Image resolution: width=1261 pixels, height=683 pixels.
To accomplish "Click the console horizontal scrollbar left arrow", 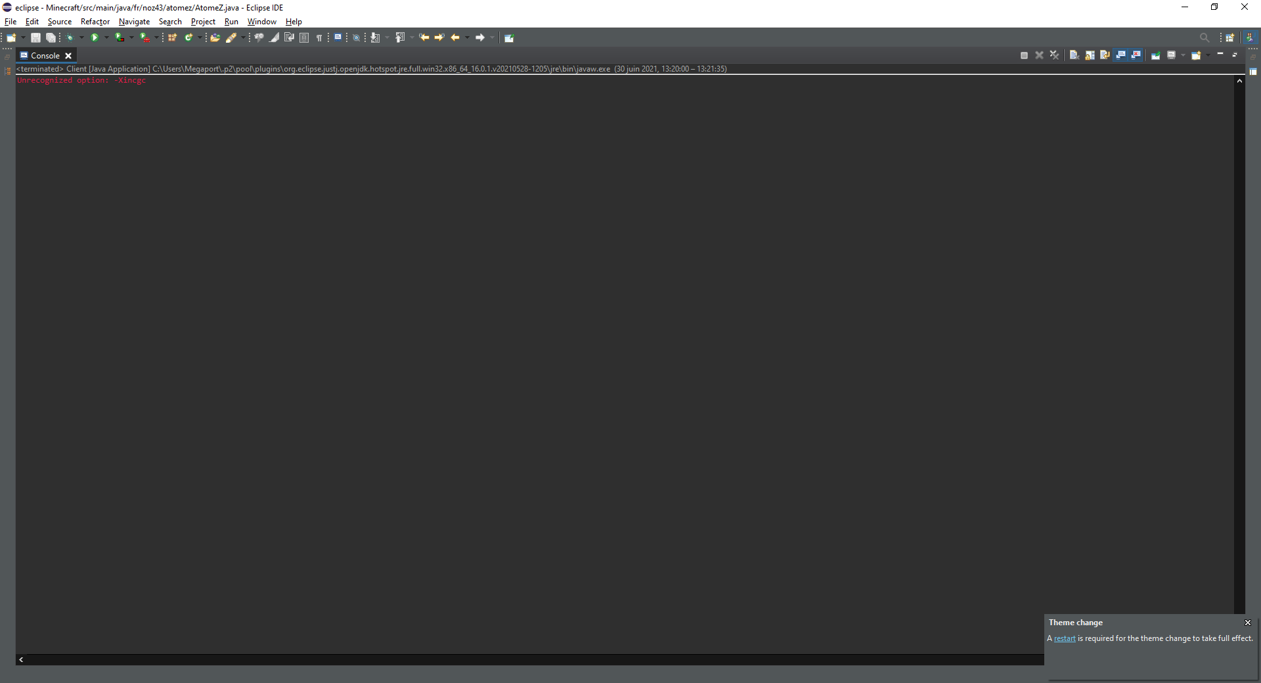I will coord(21,659).
